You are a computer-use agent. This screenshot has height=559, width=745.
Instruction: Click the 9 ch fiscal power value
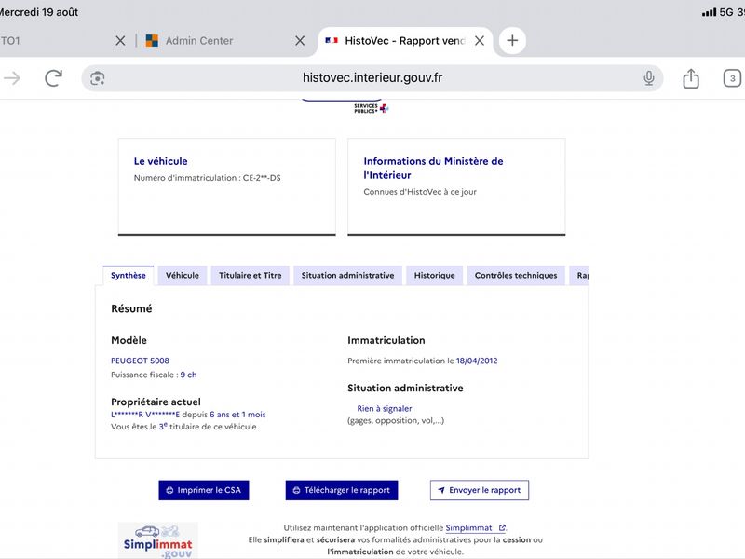coord(189,375)
